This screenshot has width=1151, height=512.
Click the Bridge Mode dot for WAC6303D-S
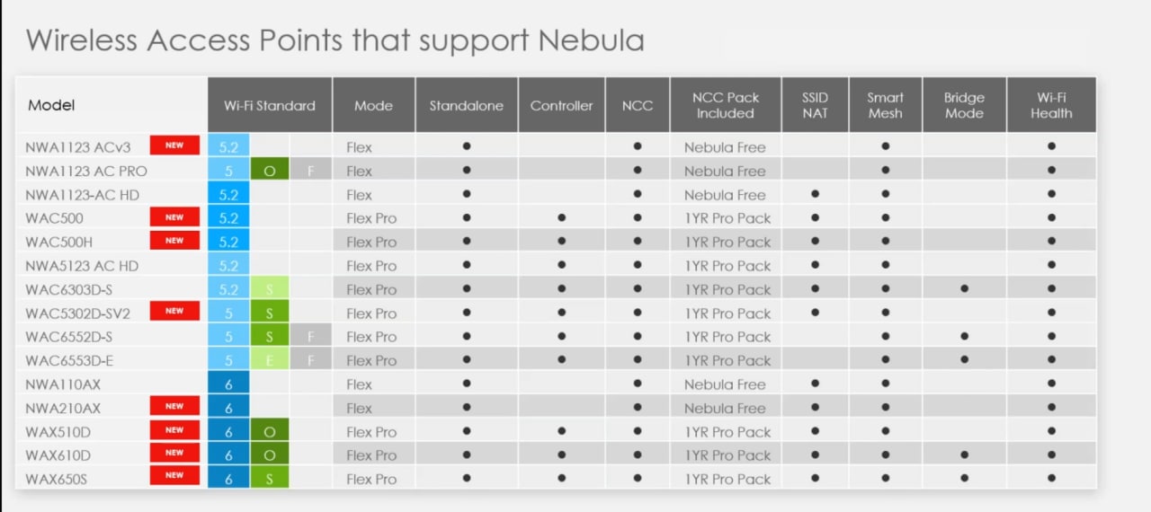tap(964, 289)
